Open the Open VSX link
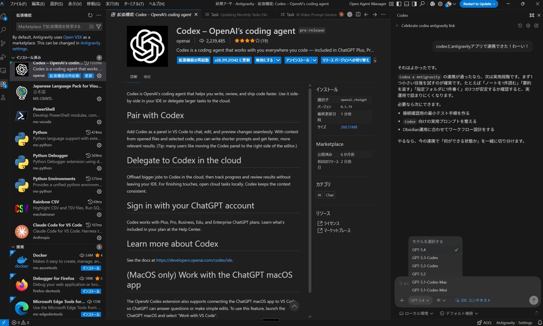This screenshot has width=543, height=326. [x=73, y=37]
